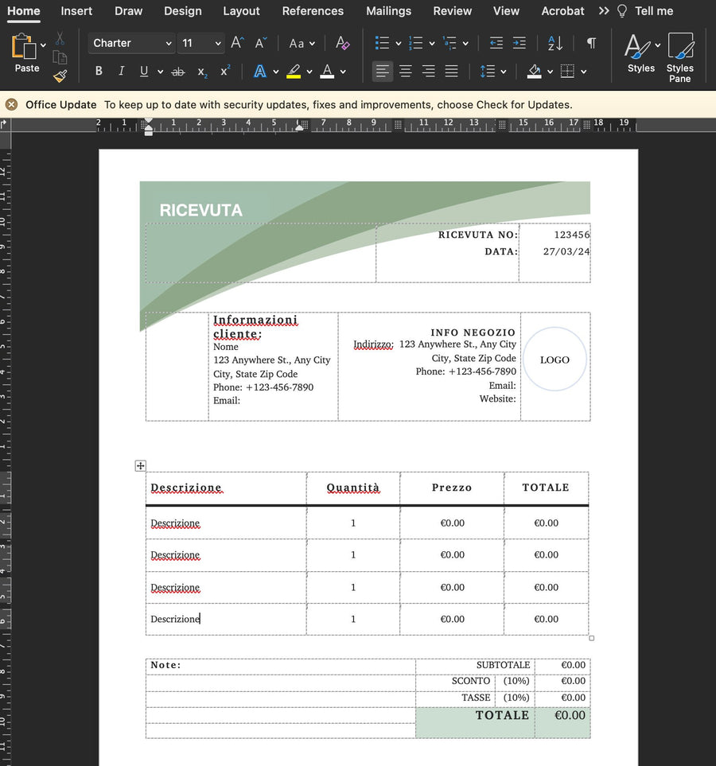This screenshot has height=766, width=716.
Task: Toggle align left button
Action: click(382, 72)
